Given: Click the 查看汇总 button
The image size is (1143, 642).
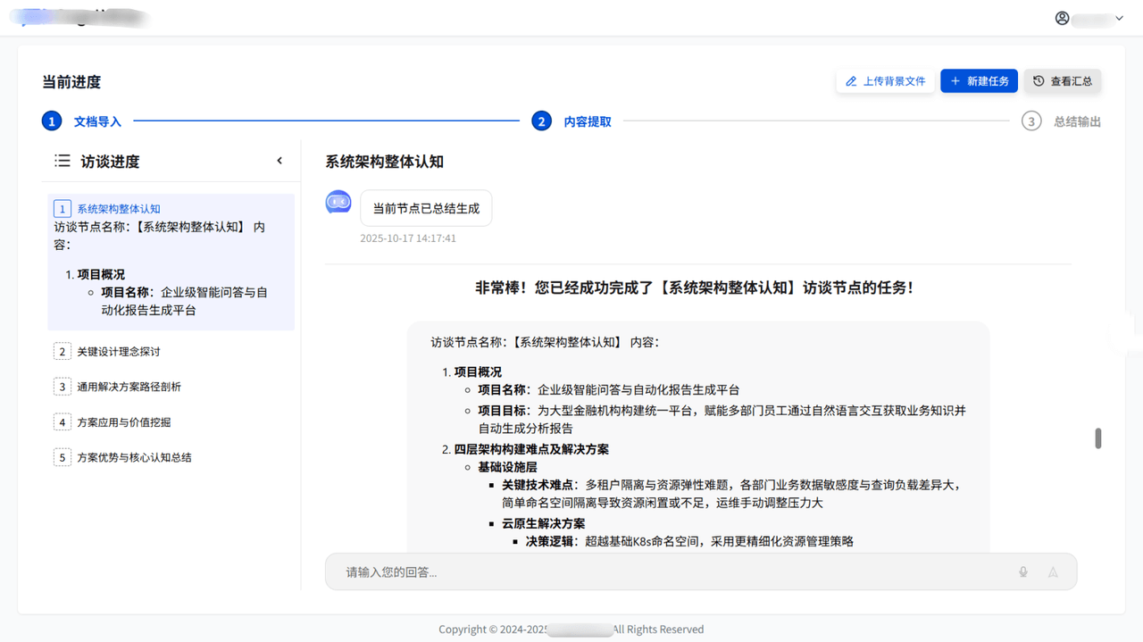Looking at the screenshot, I should tap(1063, 80).
